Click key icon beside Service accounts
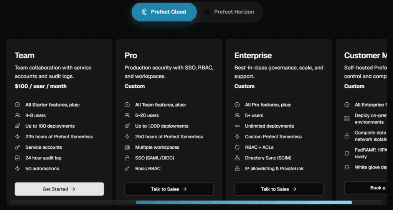Viewport: 393px width, 210px height. coord(17,148)
